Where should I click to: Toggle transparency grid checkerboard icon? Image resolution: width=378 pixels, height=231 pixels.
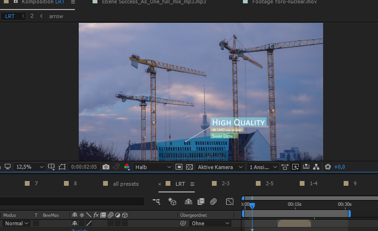click(189, 167)
